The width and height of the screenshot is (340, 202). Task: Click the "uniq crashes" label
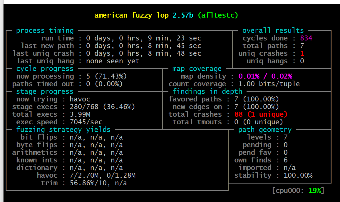click(263, 53)
